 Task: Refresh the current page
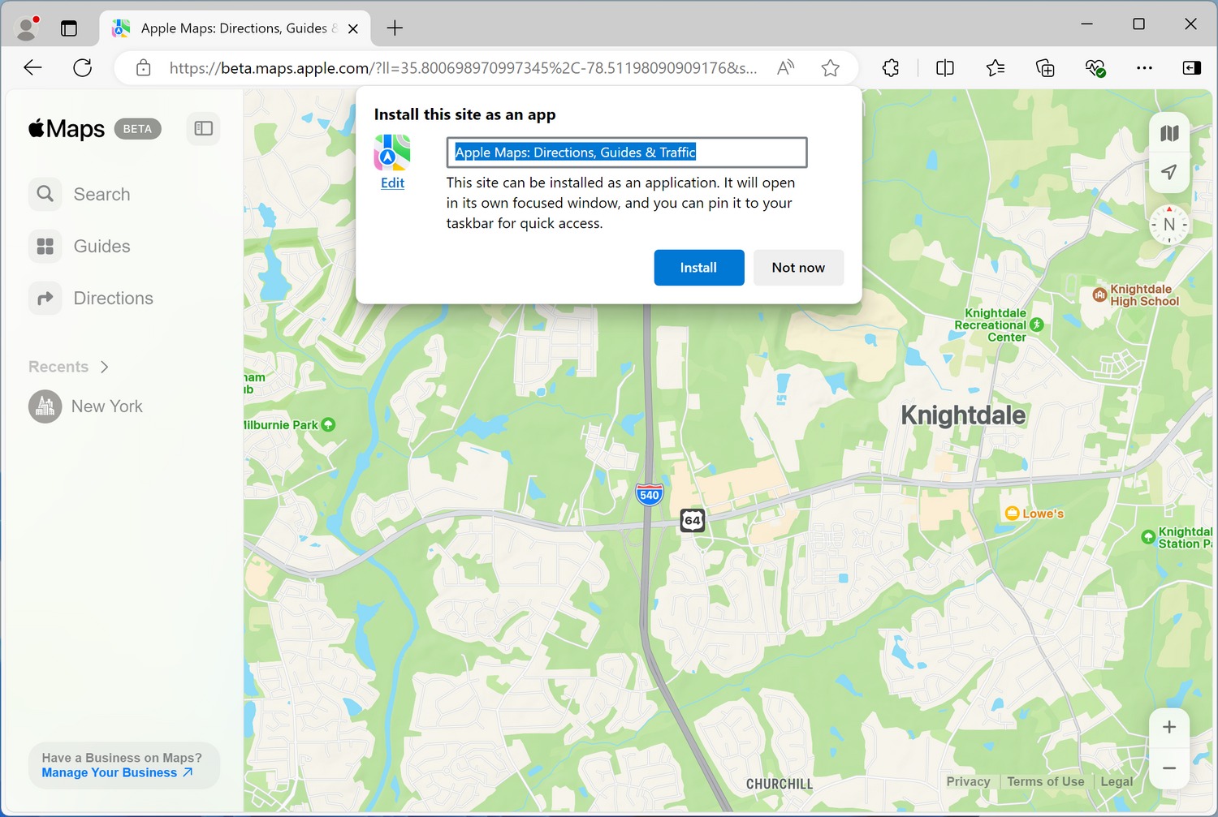pos(83,68)
